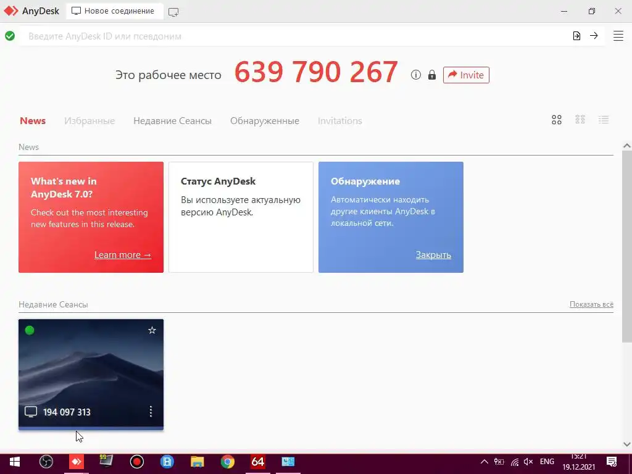Open options menu for session 194 097 313
632x474 pixels.
coord(151,412)
